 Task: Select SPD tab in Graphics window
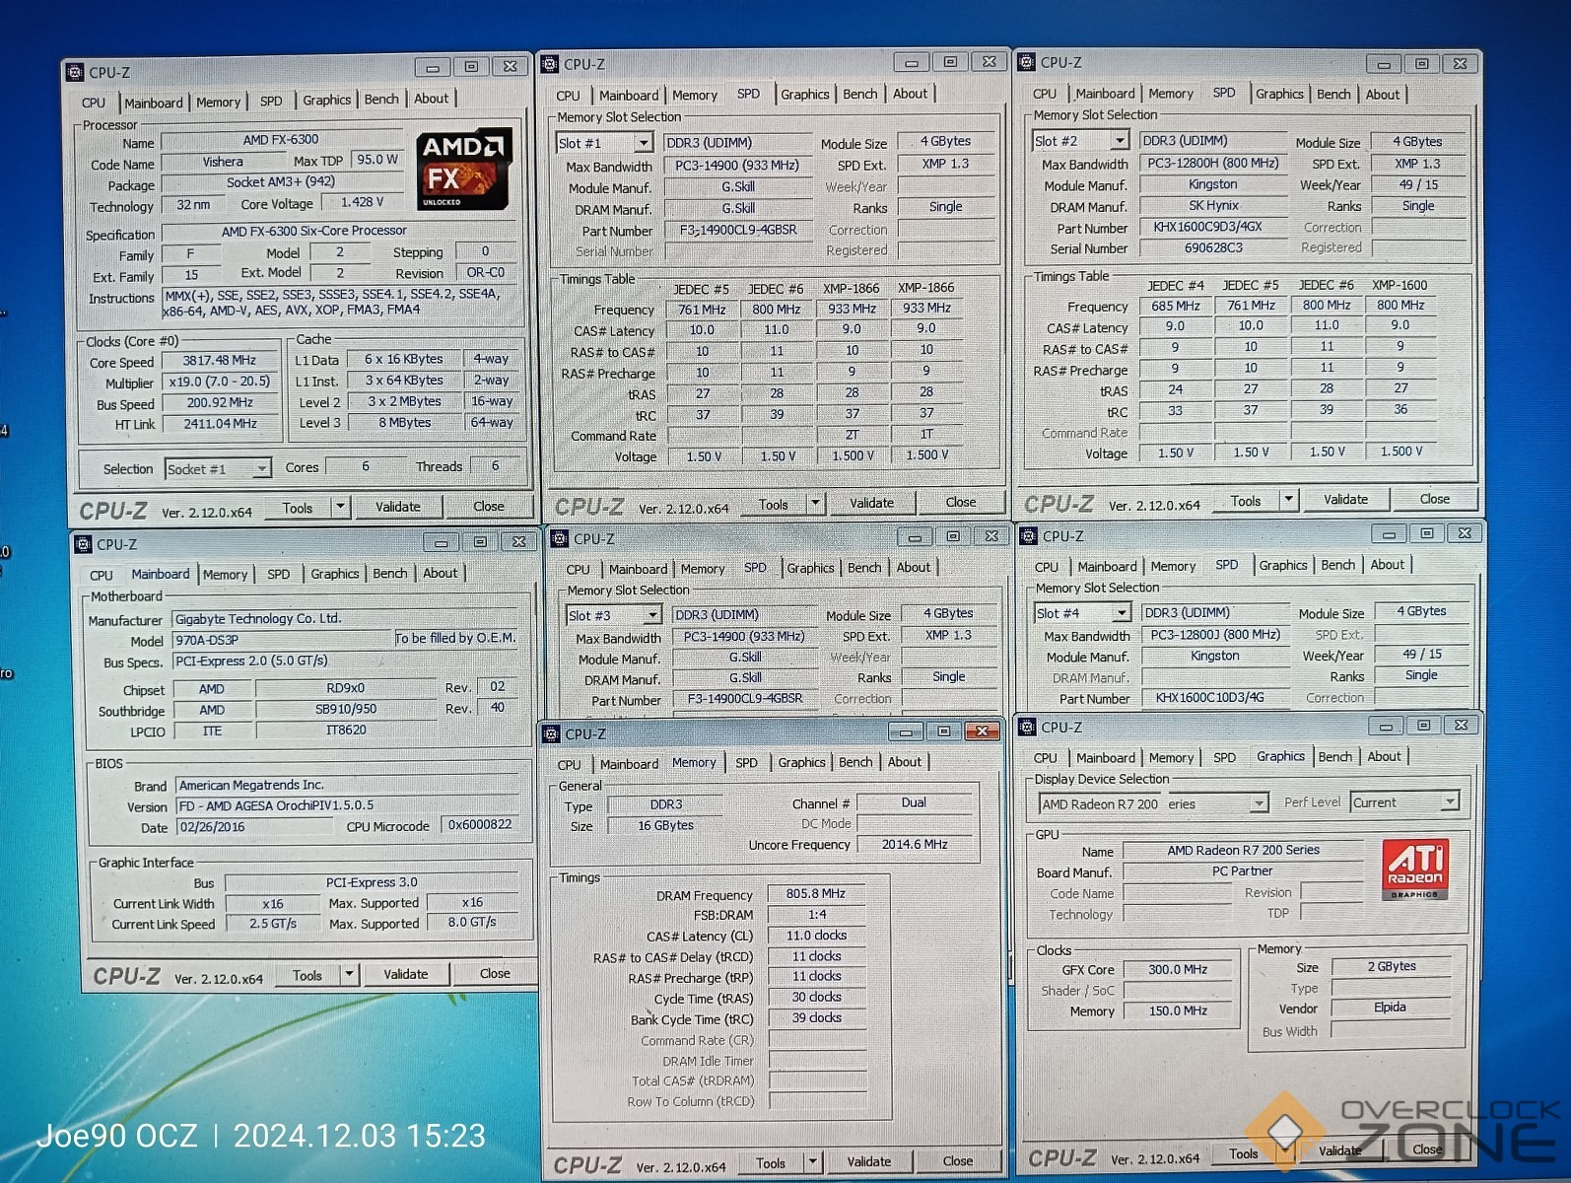[1225, 758]
